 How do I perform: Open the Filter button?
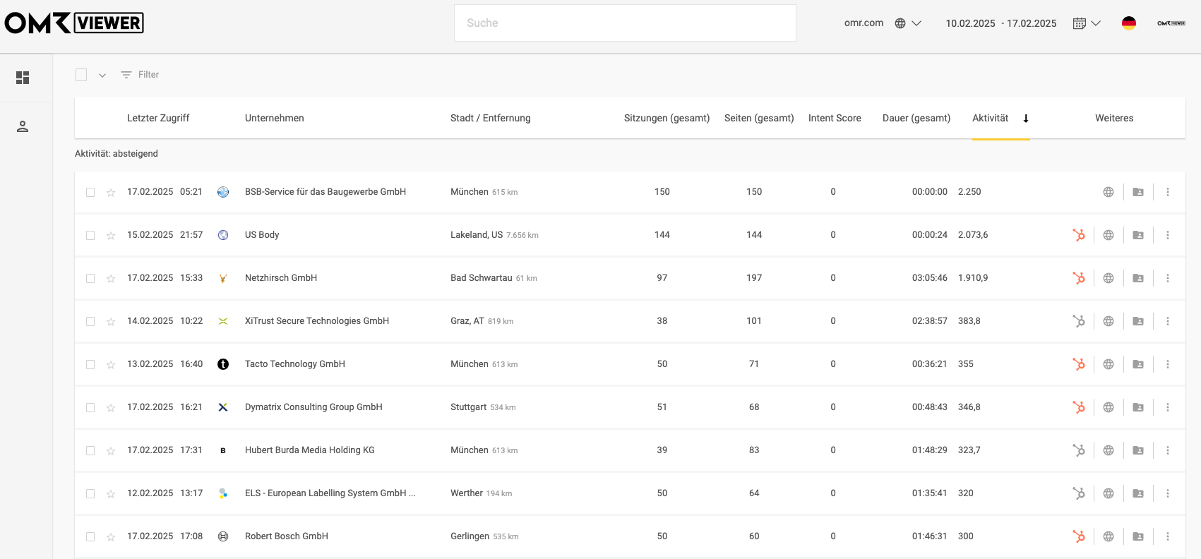[140, 75]
